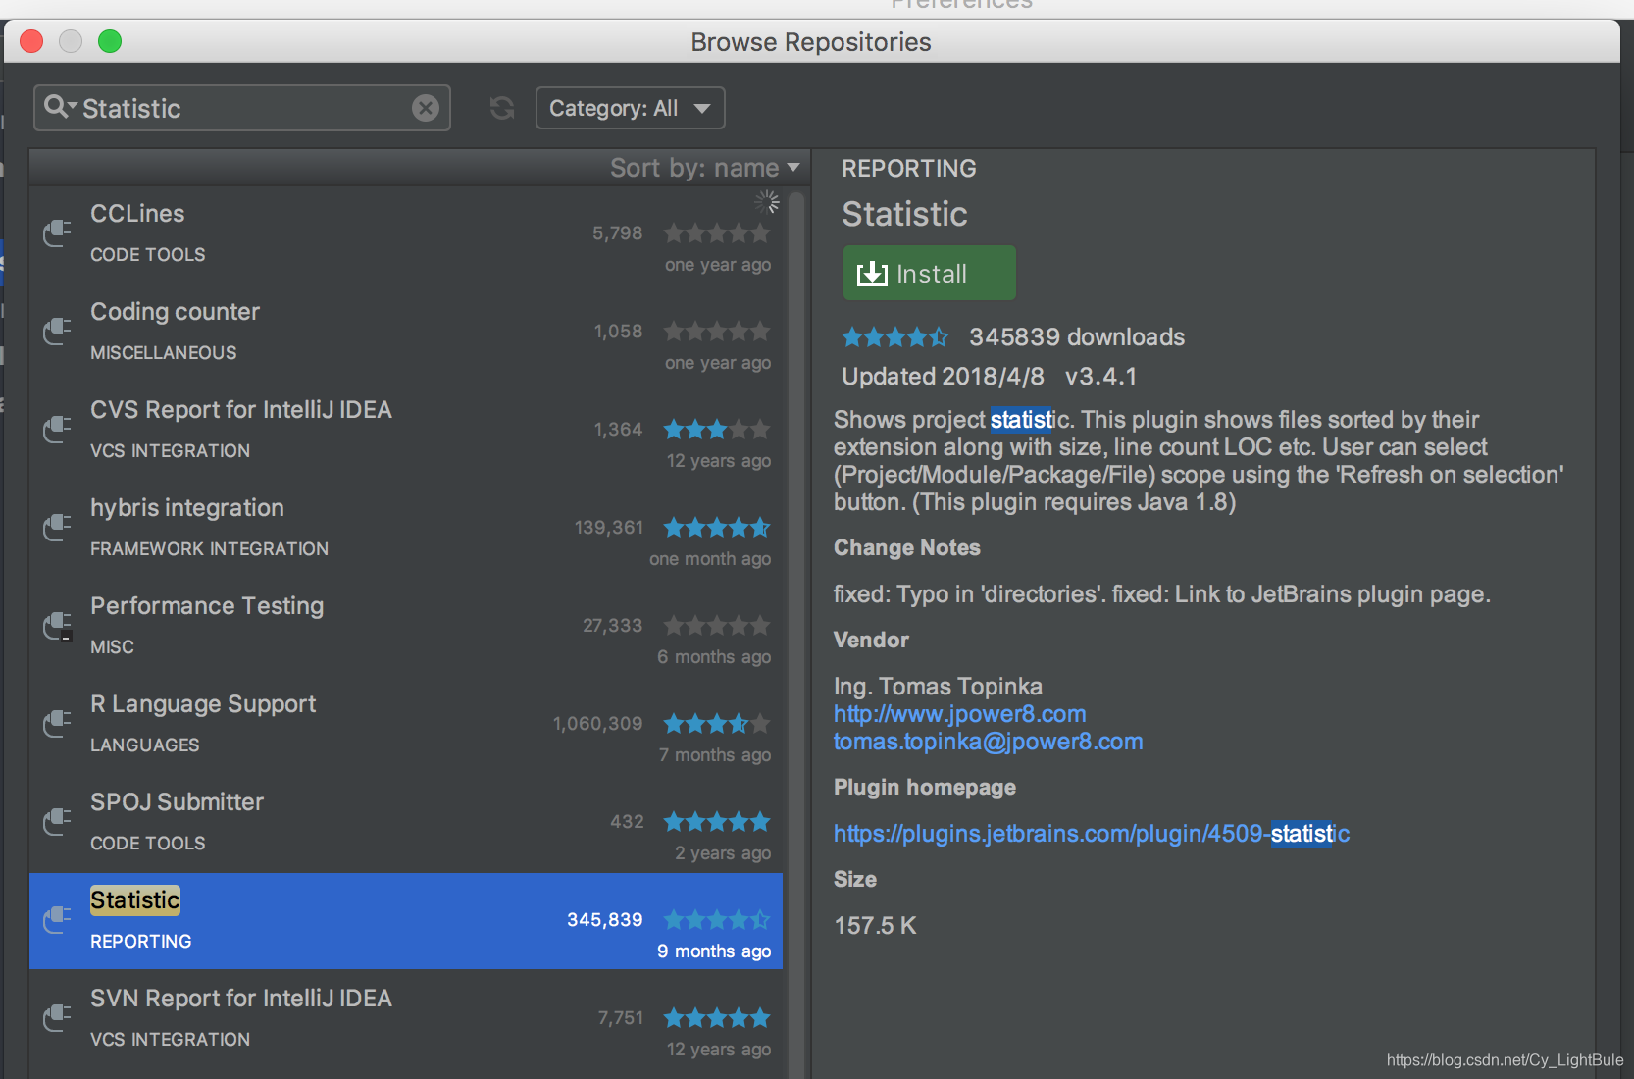Click the Performance Testing plugin icon
The width and height of the screenshot is (1634, 1079).
click(x=57, y=625)
